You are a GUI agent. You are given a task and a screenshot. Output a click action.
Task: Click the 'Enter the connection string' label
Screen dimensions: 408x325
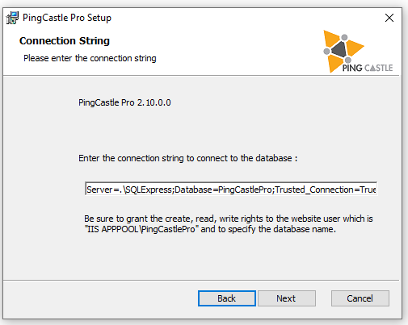point(187,158)
